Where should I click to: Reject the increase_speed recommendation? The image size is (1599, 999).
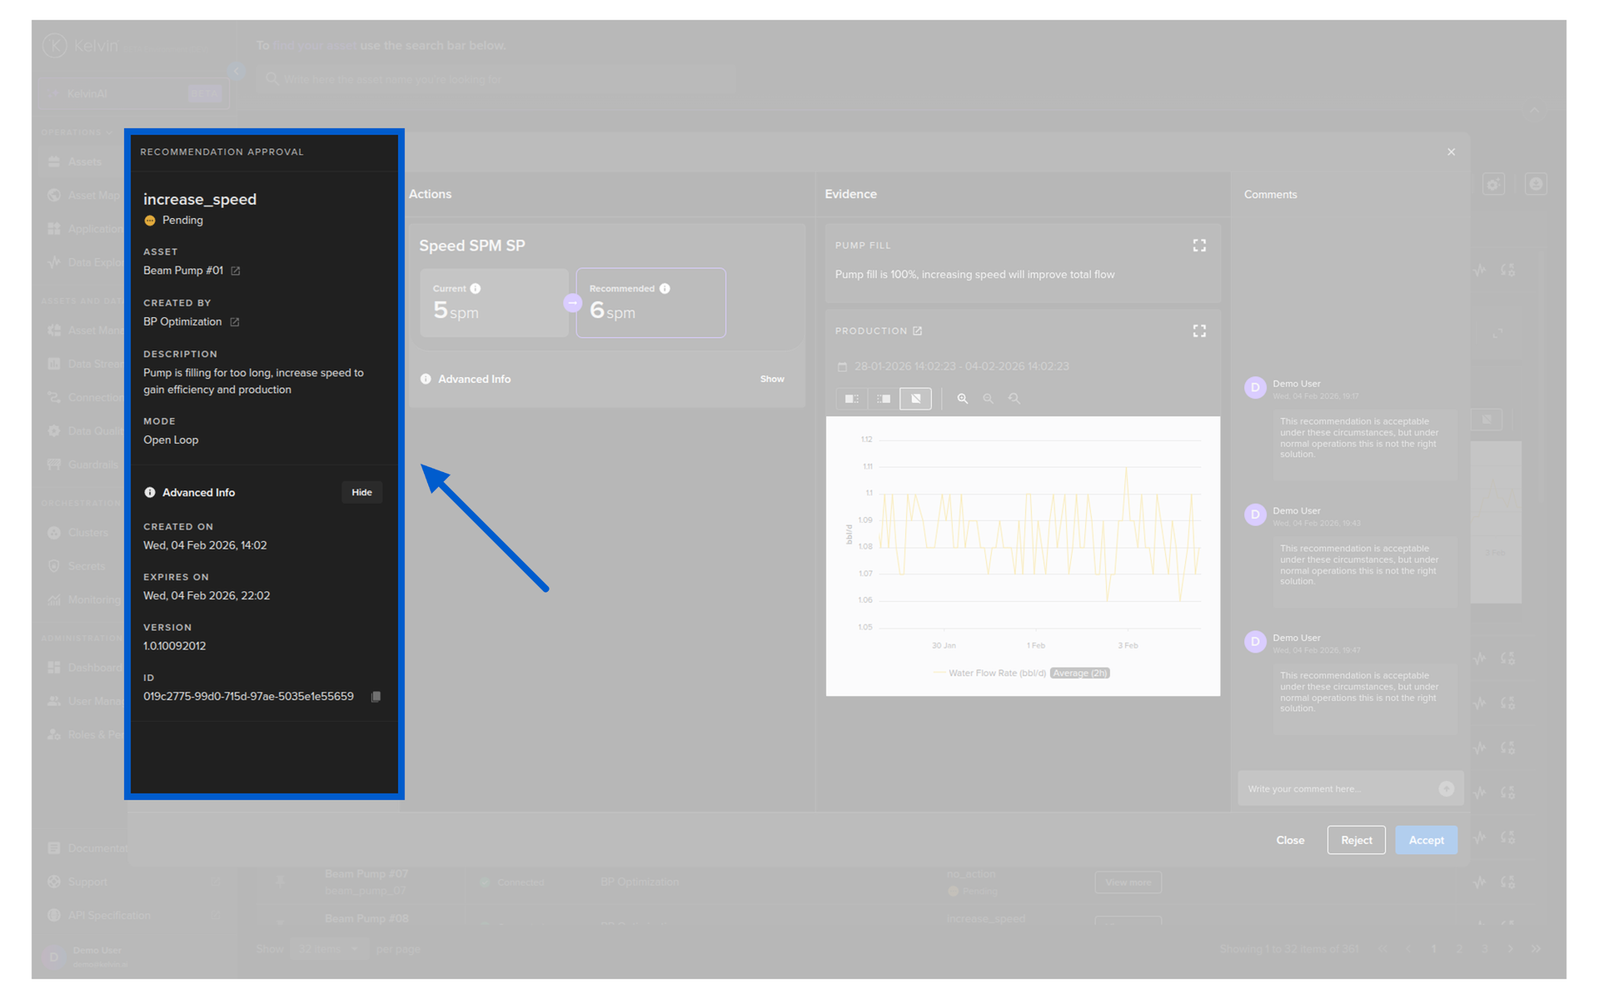coord(1355,840)
